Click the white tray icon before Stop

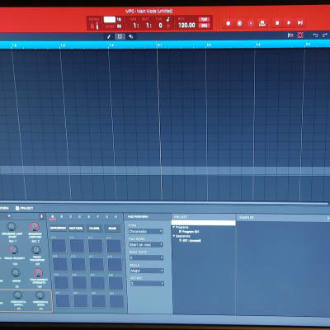click(262, 23)
